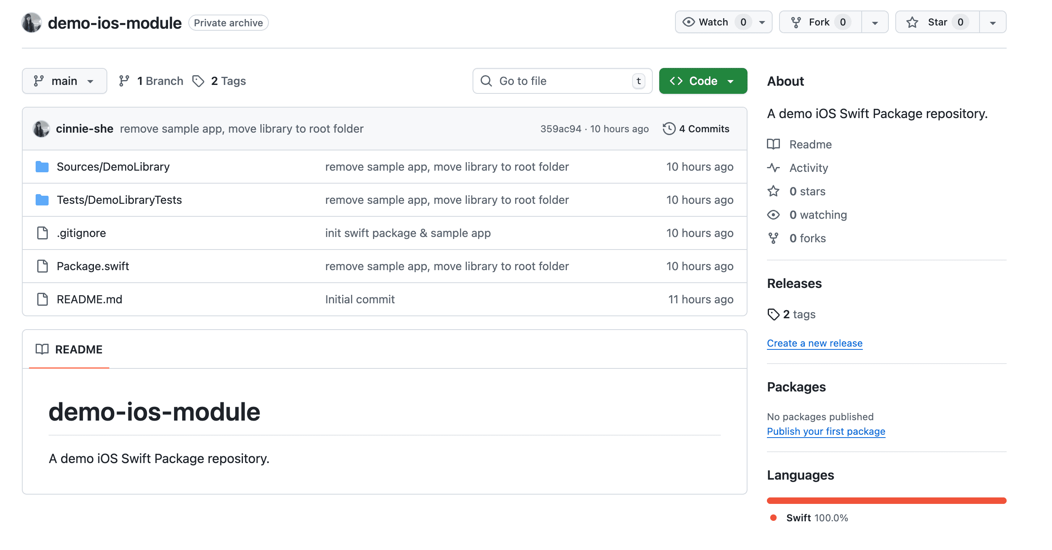Click the 2 Tags icon
The height and width of the screenshot is (550, 1052).
198,81
